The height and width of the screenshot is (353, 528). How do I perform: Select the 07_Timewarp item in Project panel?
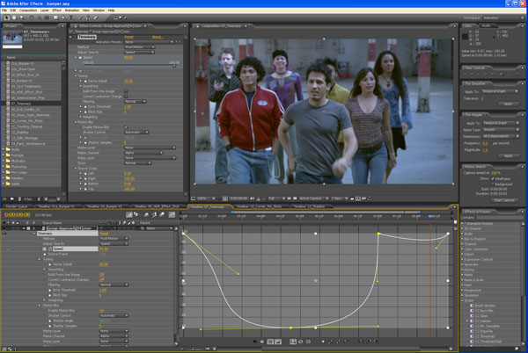coord(21,104)
